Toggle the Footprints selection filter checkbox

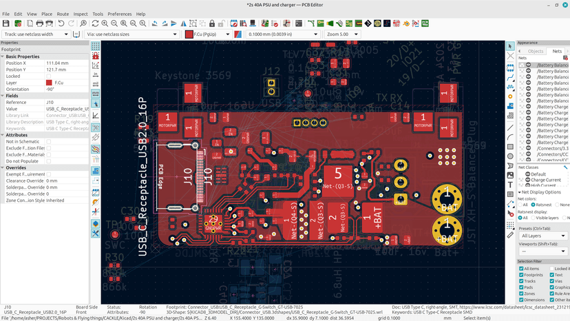(x=521, y=275)
